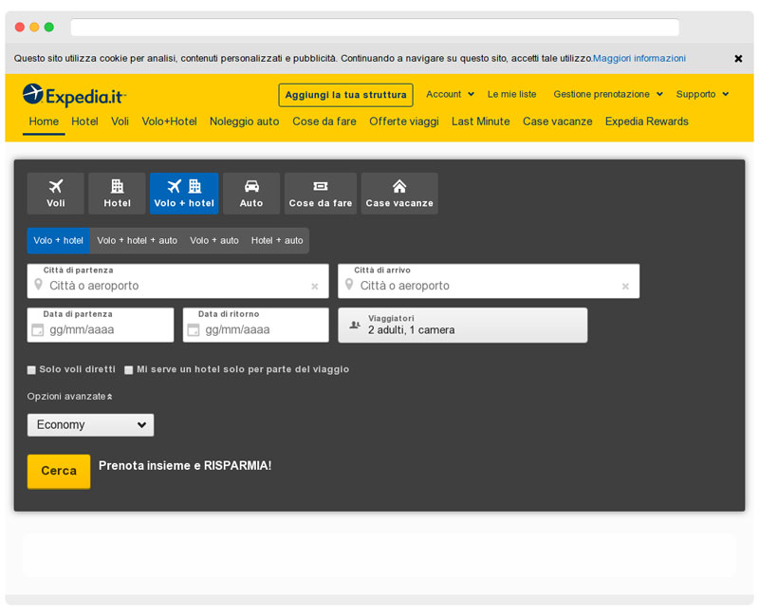The height and width of the screenshot is (616, 759).
Task: Open Cose da fare in the top navigation
Action: point(324,121)
